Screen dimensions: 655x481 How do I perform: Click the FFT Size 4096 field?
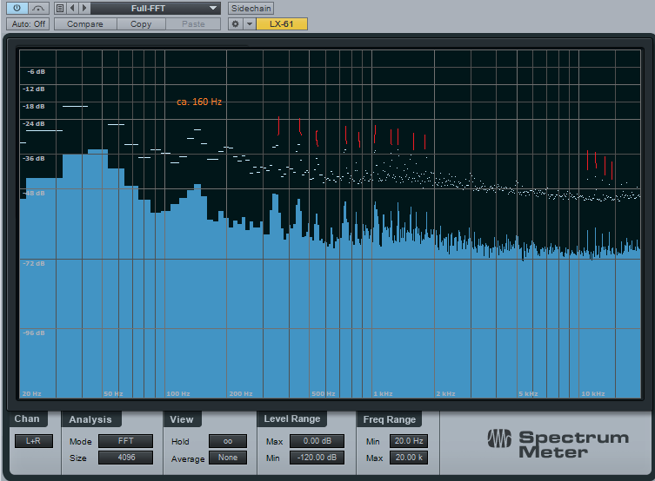pyautogui.click(x=125, y=458)
